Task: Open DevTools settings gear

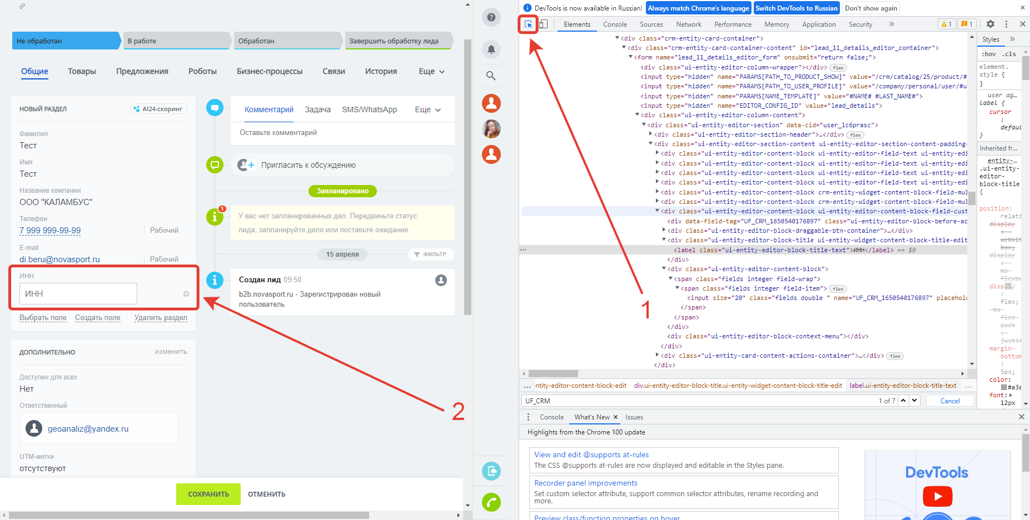Action: click(x=990, y=24)
